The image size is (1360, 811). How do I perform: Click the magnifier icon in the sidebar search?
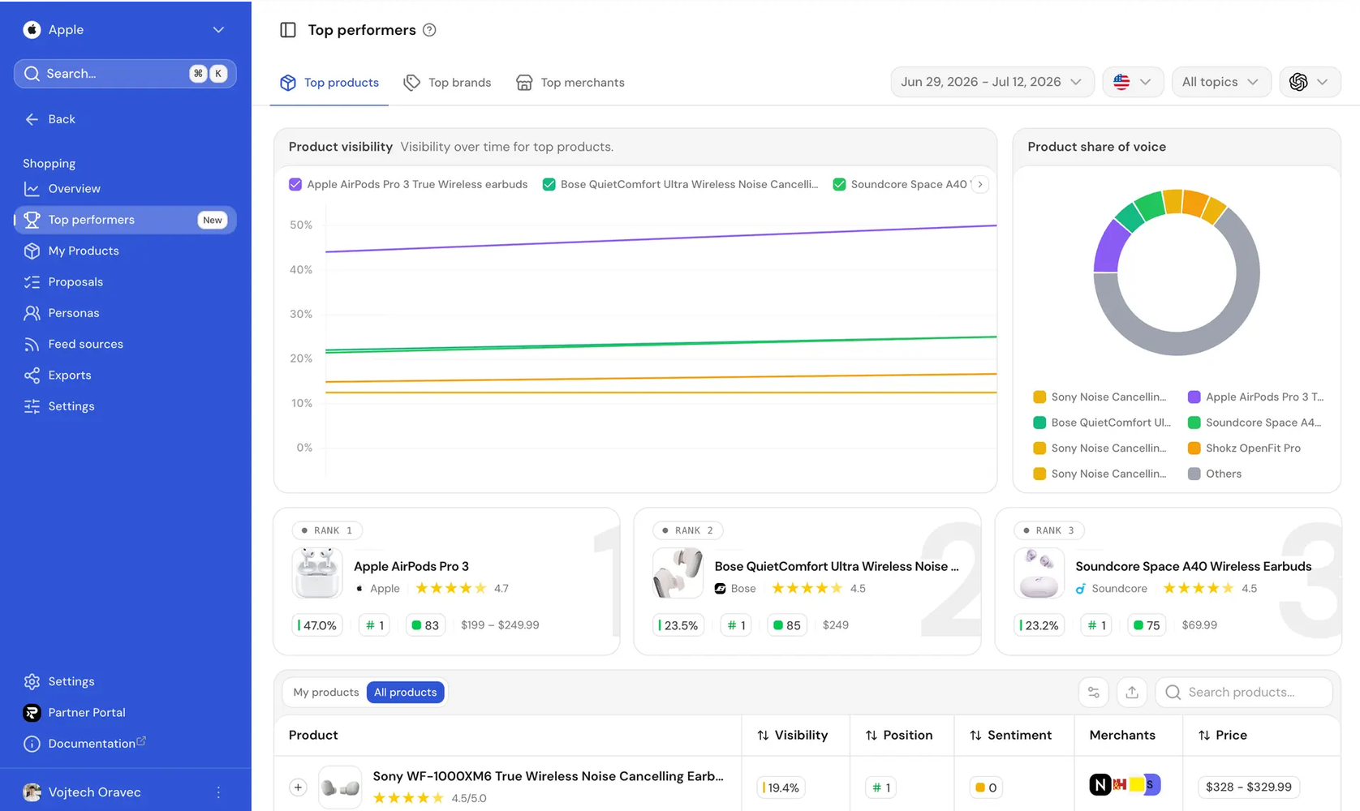[32, 74]
